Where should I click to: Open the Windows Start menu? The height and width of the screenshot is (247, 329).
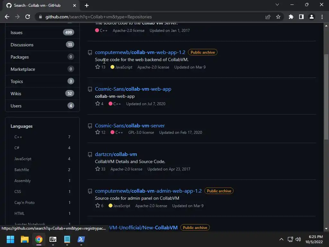tap(10, 239)
